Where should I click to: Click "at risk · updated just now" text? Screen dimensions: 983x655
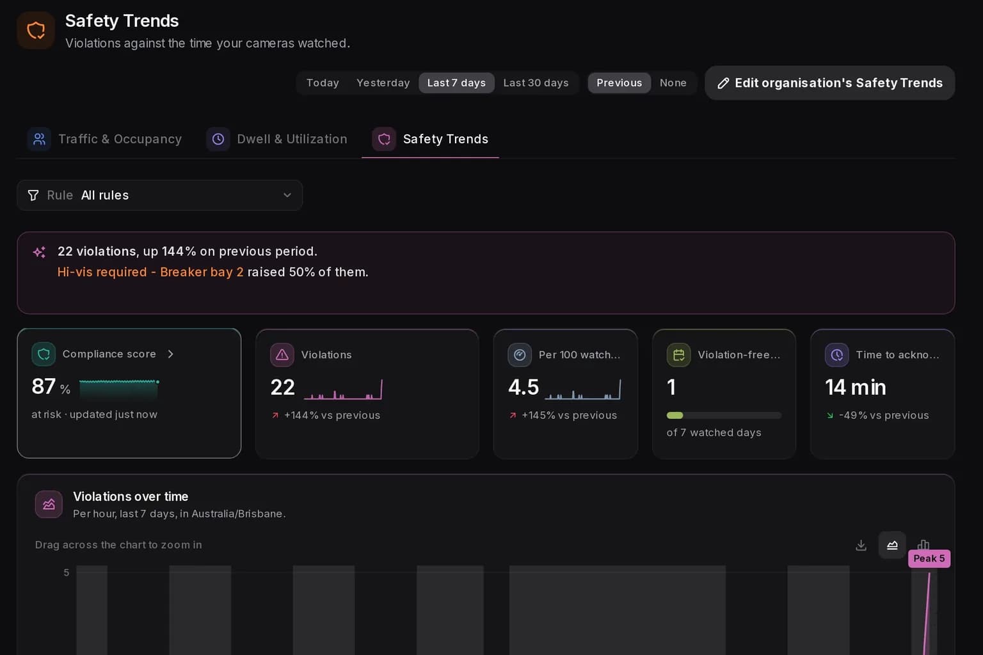[95, 414]
